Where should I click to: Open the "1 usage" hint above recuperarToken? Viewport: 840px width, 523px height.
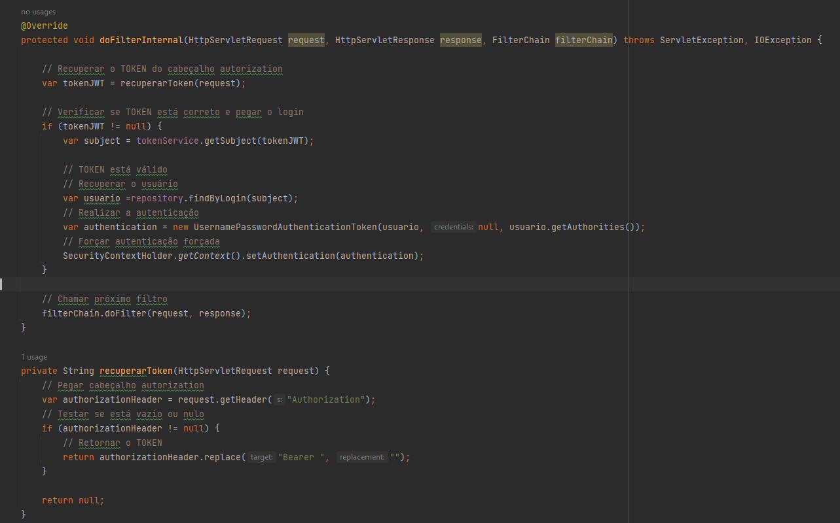pyautogui.click(x=34, y=357)
